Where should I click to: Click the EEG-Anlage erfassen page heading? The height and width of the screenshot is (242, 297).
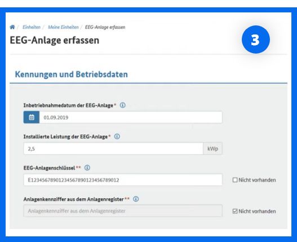[55, 41]
